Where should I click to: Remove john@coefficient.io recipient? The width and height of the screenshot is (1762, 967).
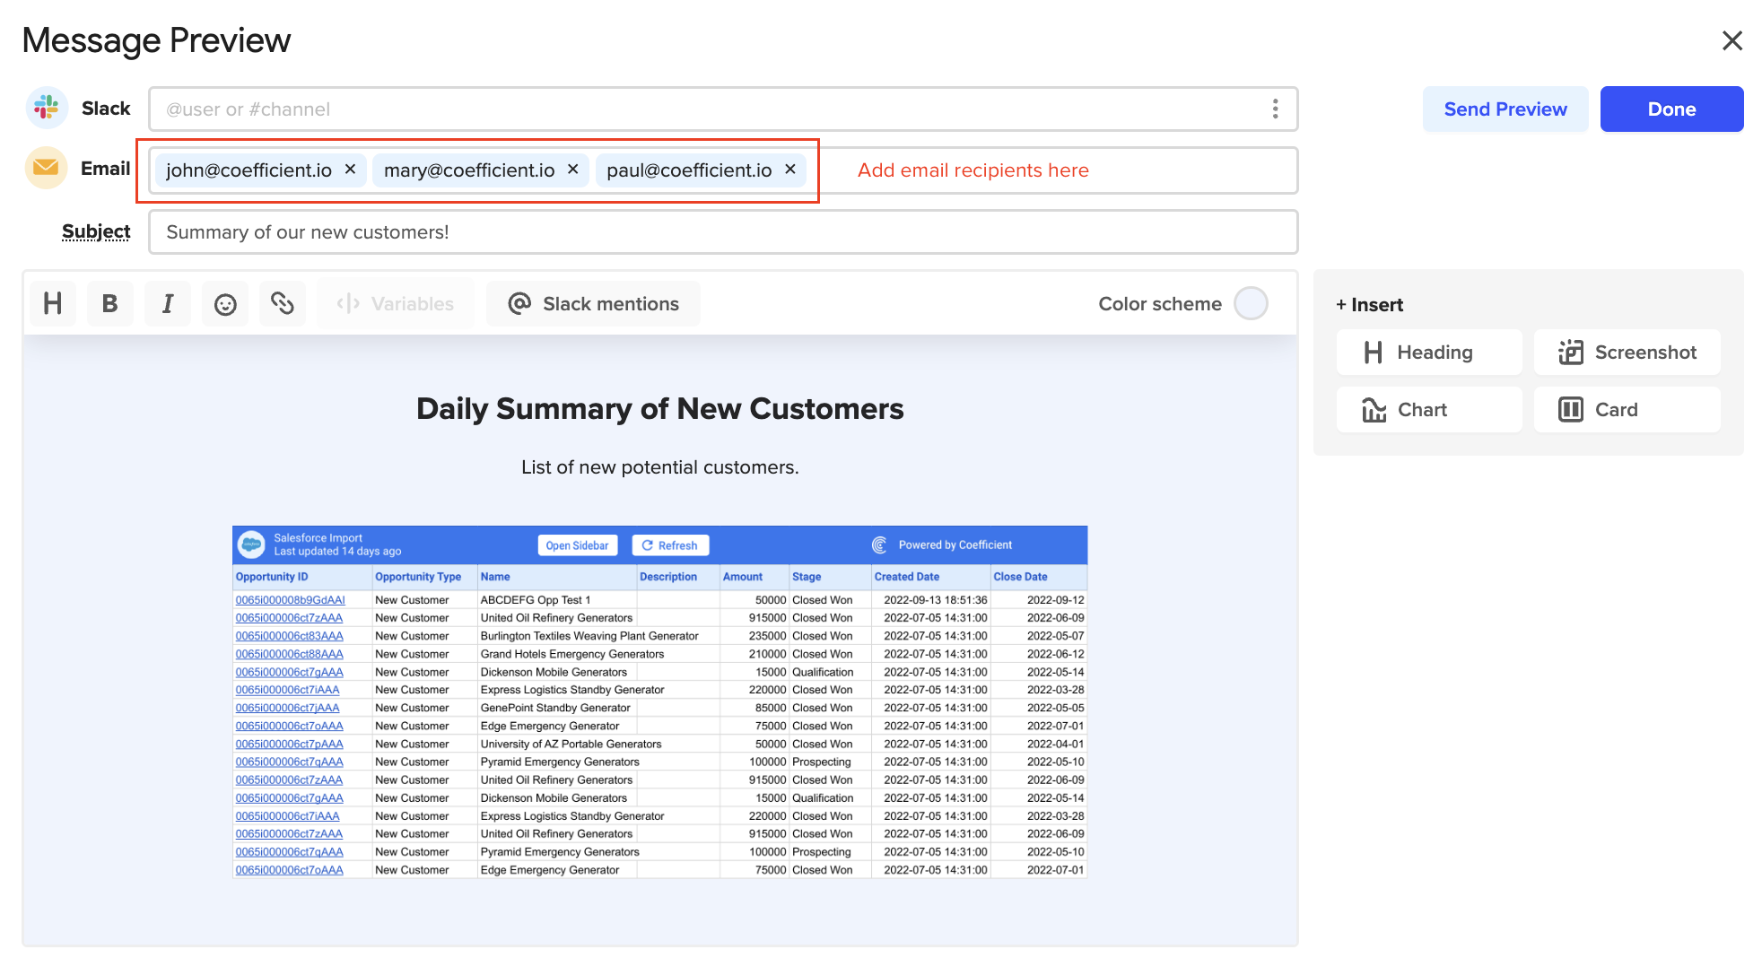(x=351, y=170)
